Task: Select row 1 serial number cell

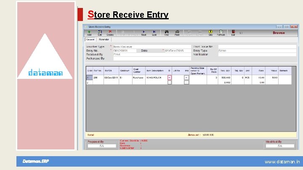Action: pyautogui.click(x=90, y=78)
